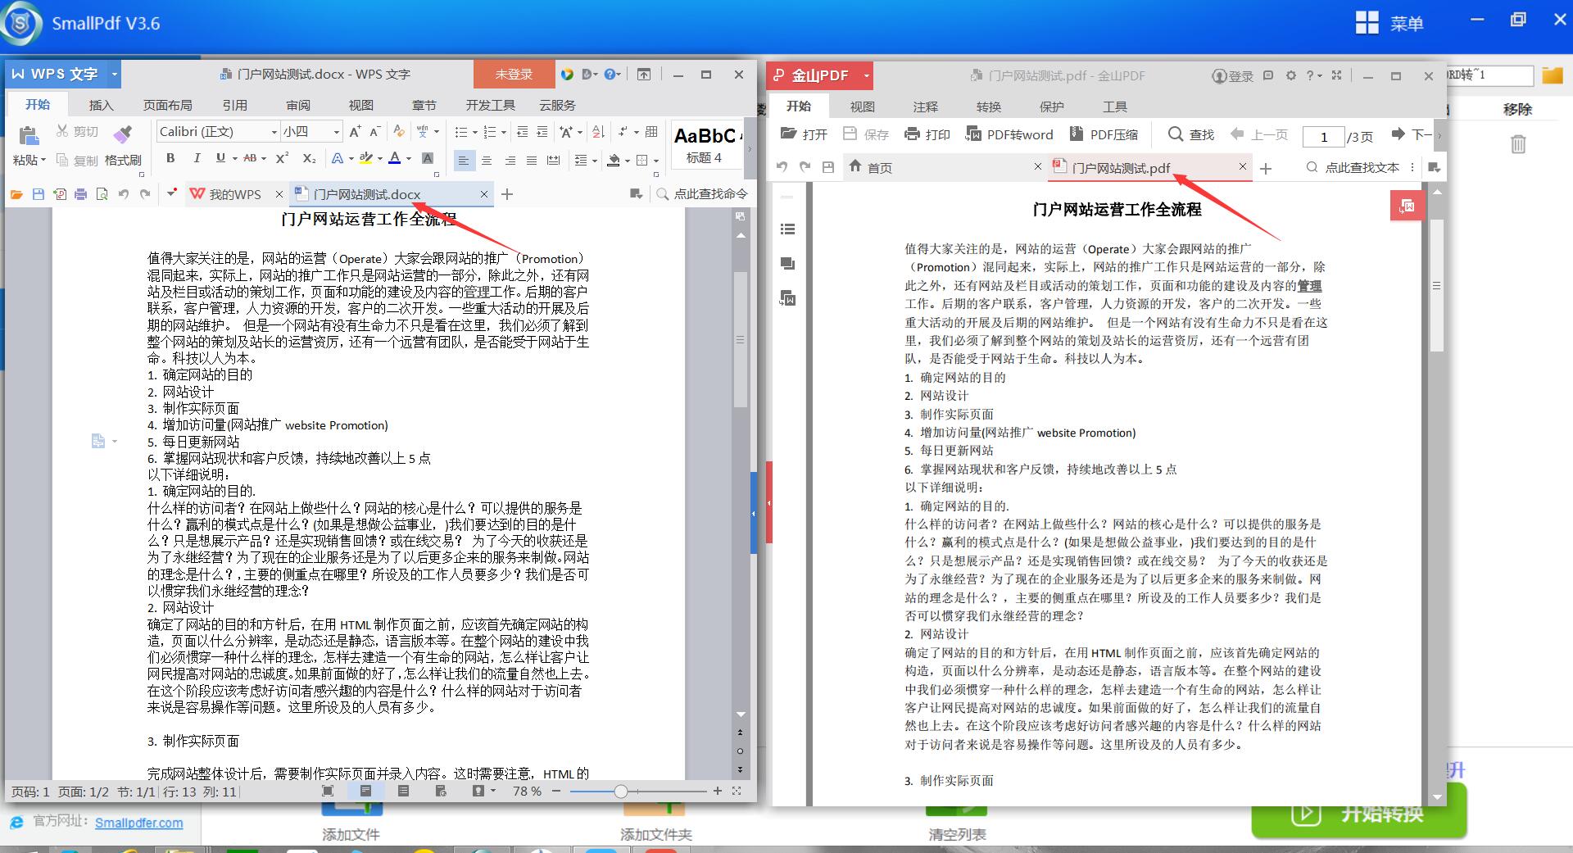Open the 转换 tab in 金山PDF
This screenshot has width=1573, height=853.
point(989,107)
